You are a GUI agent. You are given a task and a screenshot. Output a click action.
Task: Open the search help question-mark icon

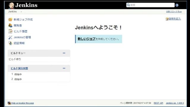177,5
